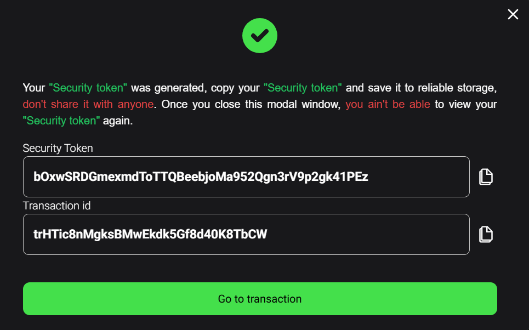Click green "Security token" before "again"
This screenshot has height=330, width=529.
tap(61, 121)
